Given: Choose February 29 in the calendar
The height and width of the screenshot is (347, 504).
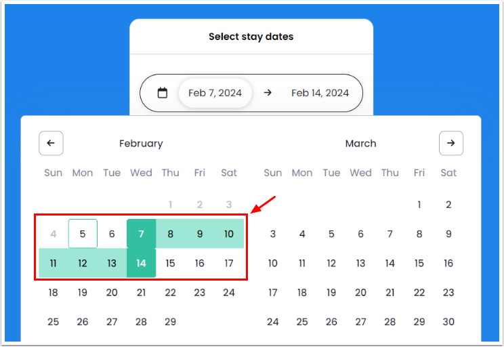Looking at the screenshot, I should tap(171, 322).
